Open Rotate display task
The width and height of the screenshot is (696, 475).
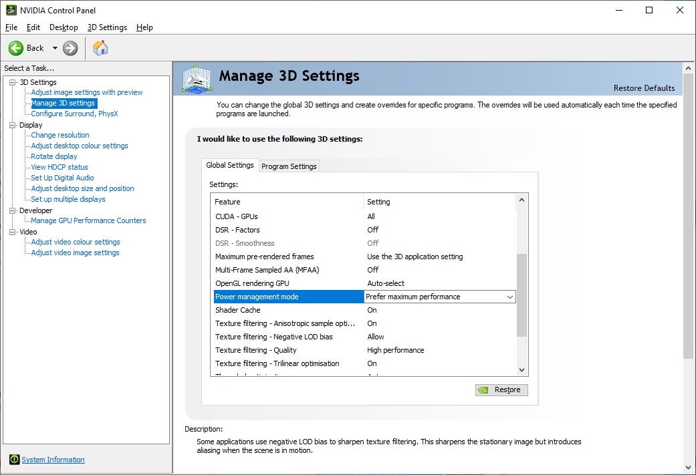[54, 156]
